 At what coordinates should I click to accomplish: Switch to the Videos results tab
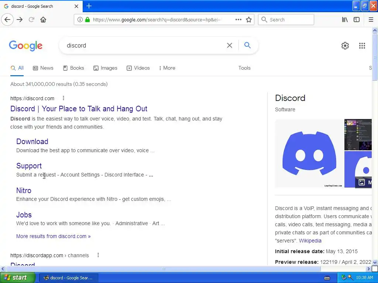(138, 68)
